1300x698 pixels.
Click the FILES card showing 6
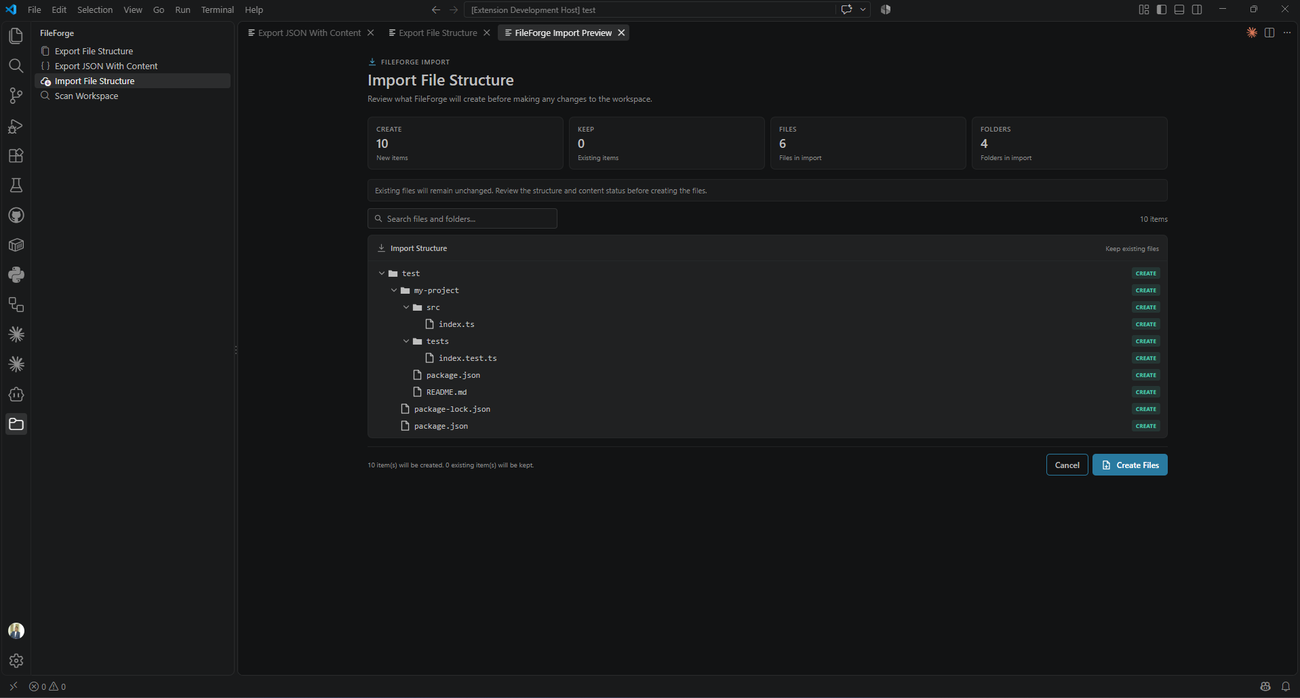click(868, 143)
